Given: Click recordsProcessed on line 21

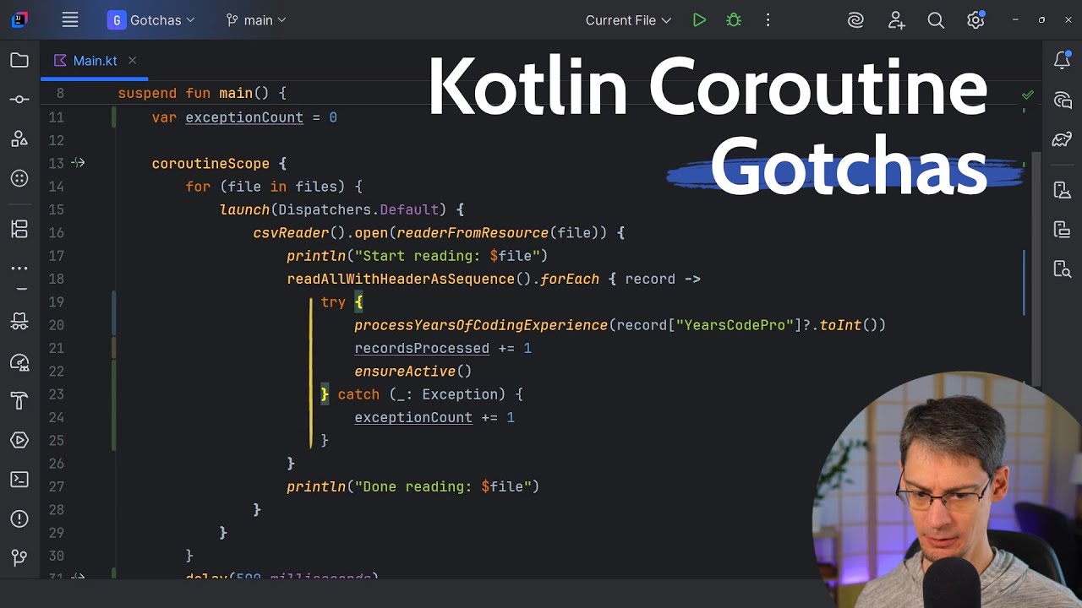Looking at the screenshot, I should [x=422, y=348].
